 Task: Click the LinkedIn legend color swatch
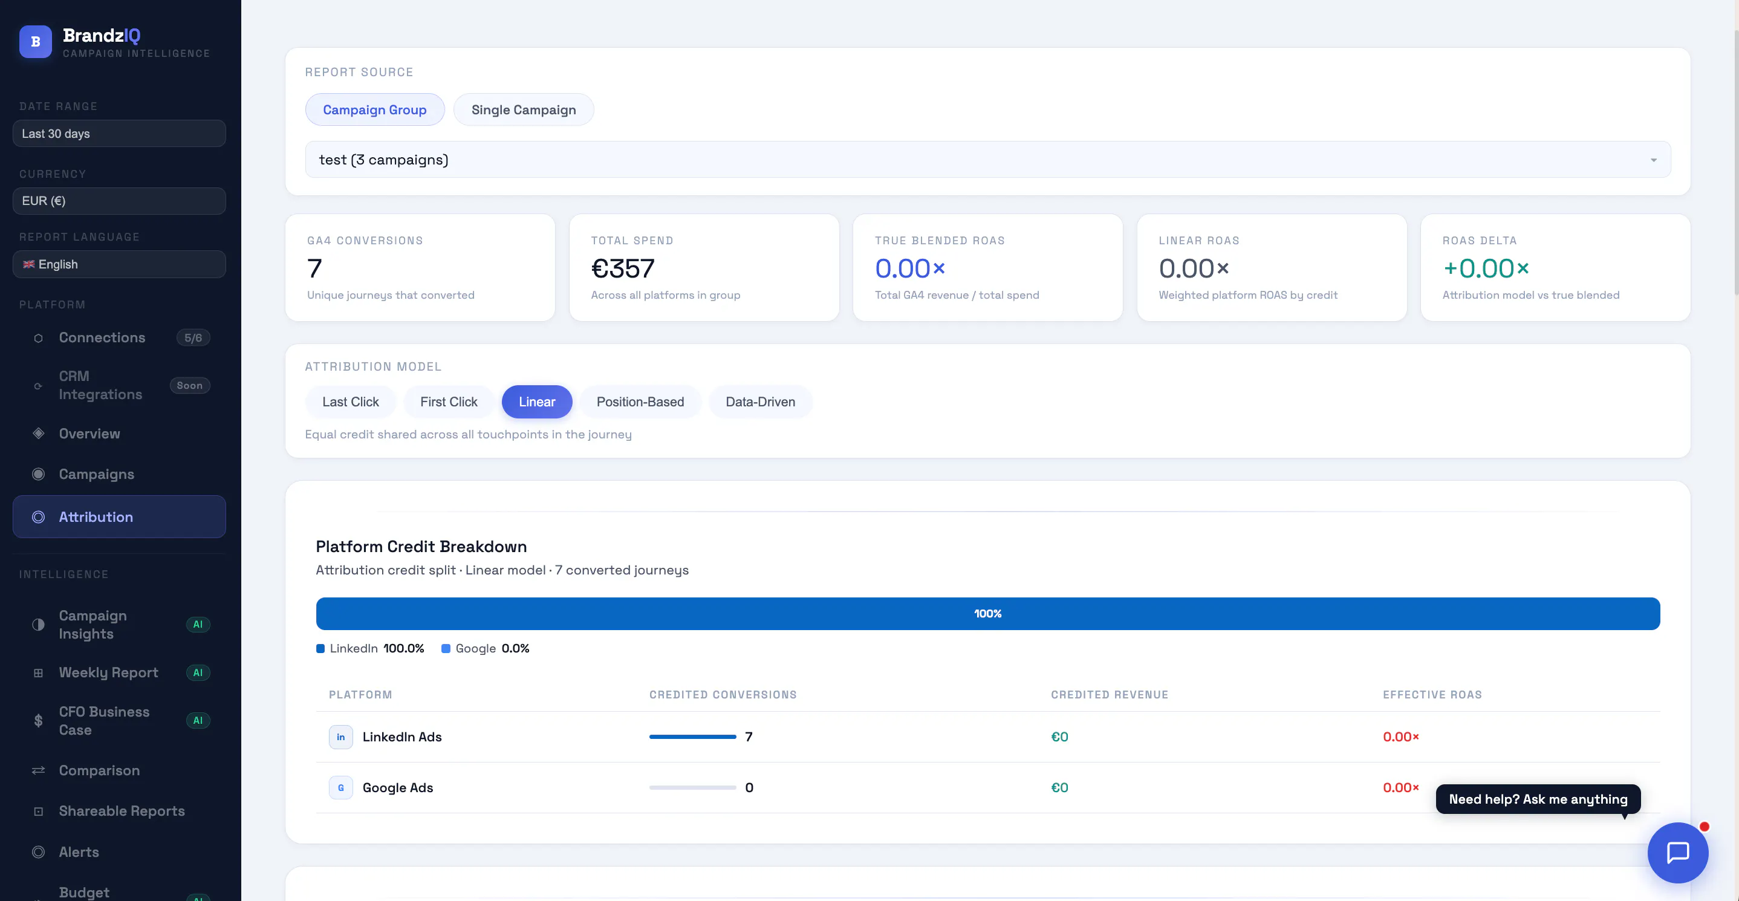[320, 649]
